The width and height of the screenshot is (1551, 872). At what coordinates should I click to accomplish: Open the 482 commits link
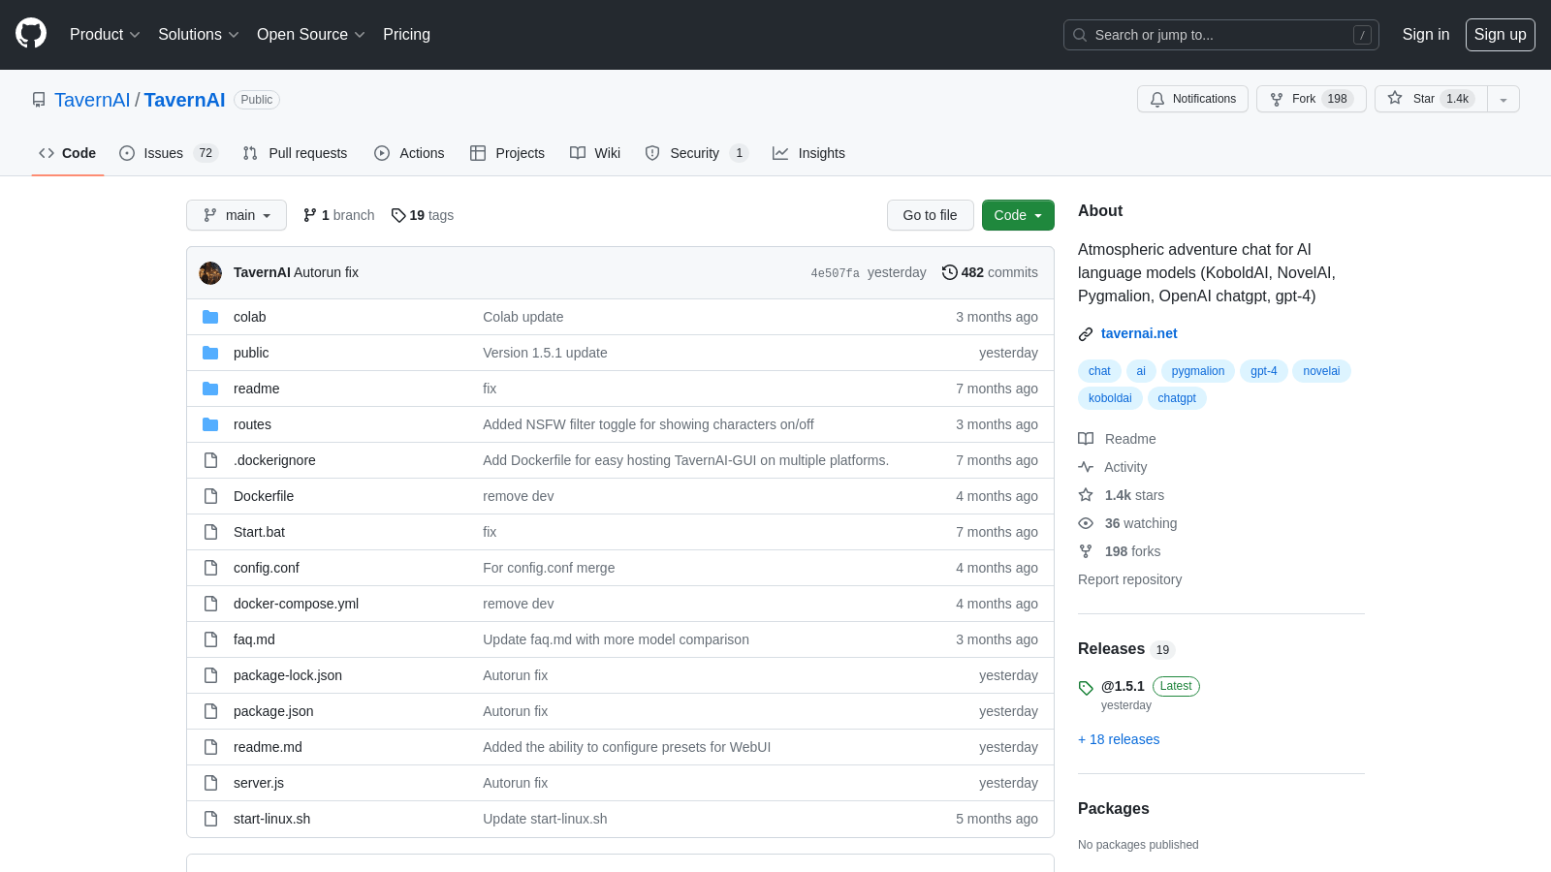click(990, 272)
